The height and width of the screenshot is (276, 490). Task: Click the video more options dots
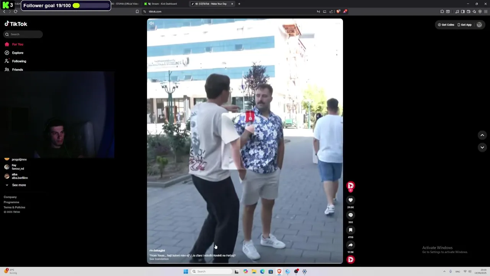(337, 23)
